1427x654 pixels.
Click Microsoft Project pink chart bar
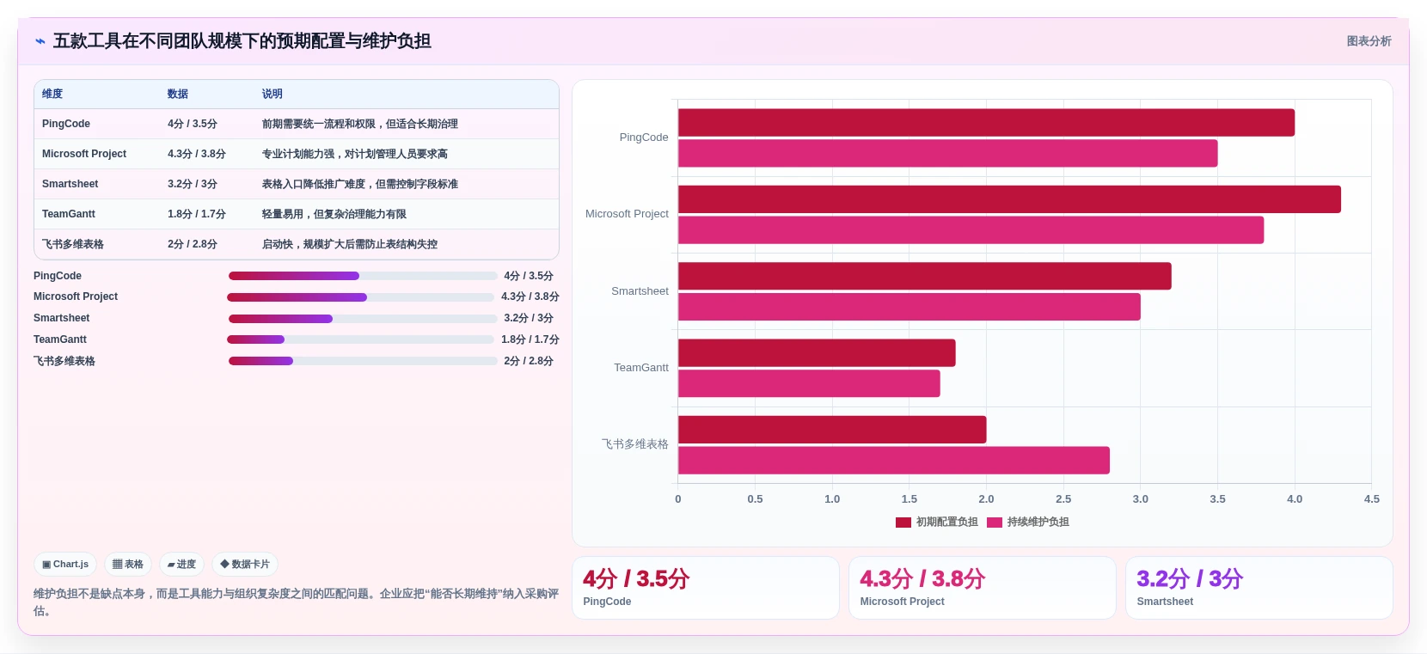[x=971, y=229]
